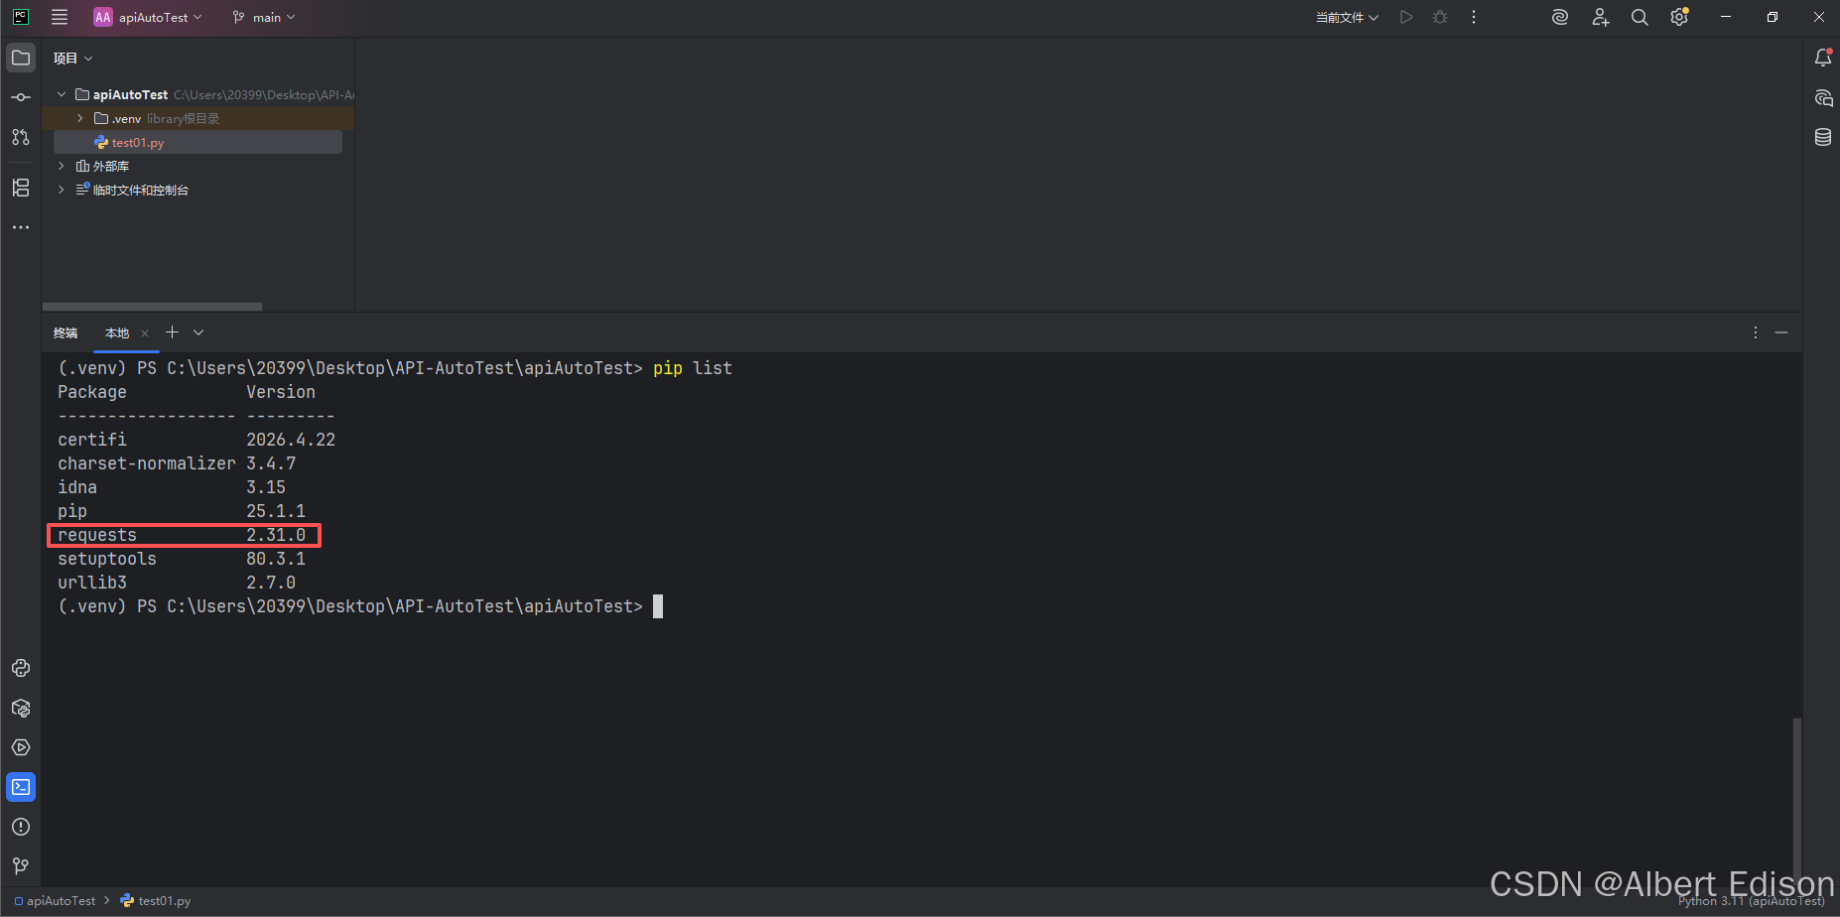Click the 'pip list' command text
This screenshot has height=917, width=1840.
(693, 368)
